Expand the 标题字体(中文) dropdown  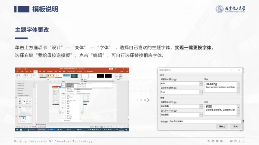point(201,106)
